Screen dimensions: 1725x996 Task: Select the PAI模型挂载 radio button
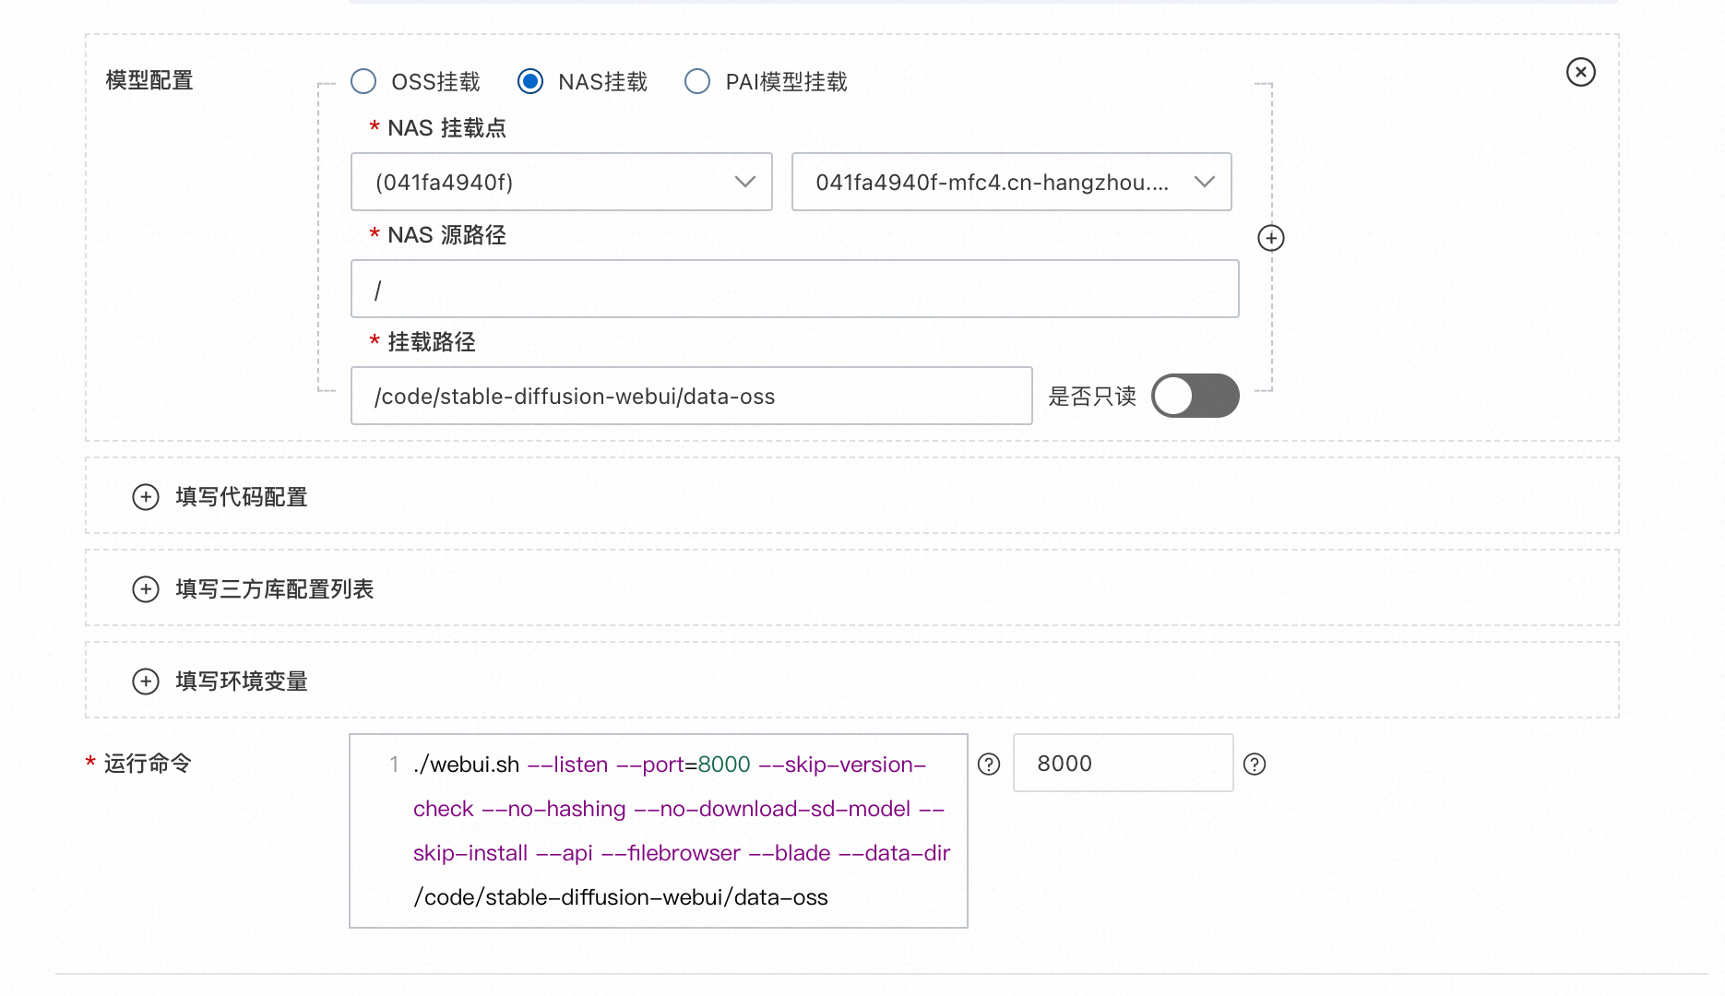coord(696,81)
